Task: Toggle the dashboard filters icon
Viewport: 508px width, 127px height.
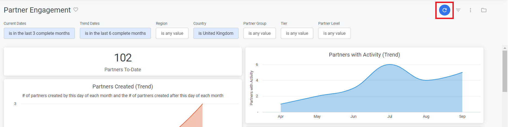Action: point(458,10)
